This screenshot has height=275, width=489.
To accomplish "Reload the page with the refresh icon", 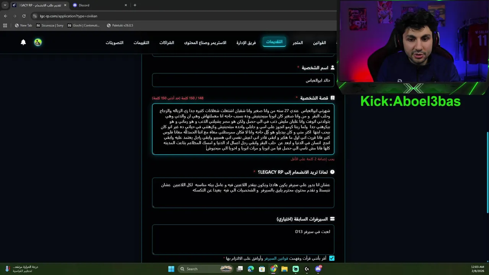I will pyautogui.click(x=24, y=16).
